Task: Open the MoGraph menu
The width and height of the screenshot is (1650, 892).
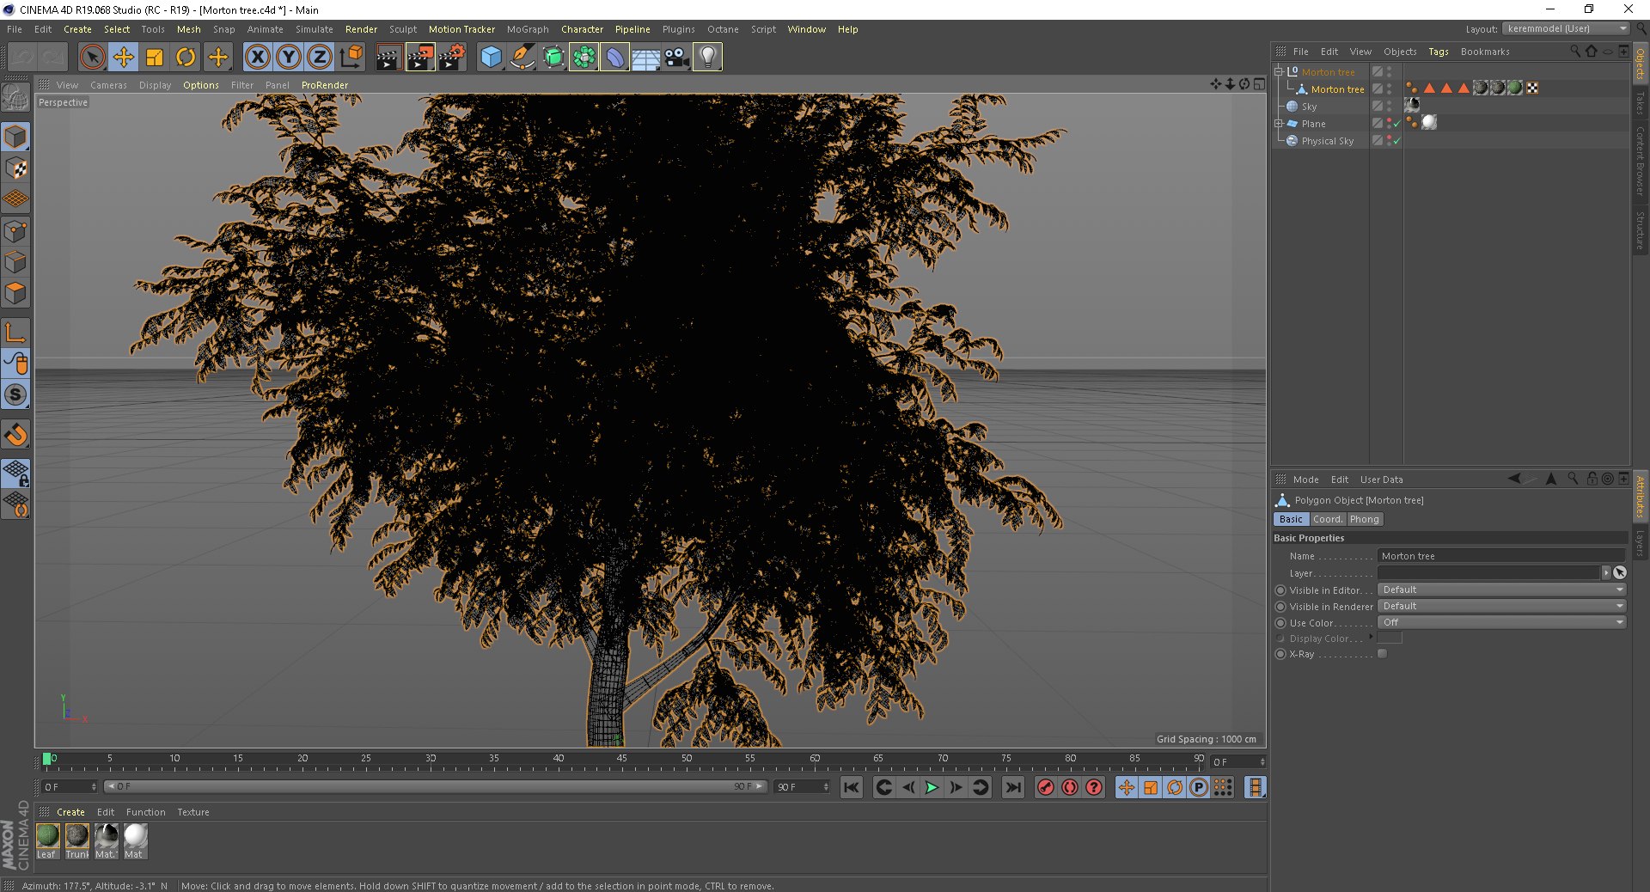Action: pyautogui.click(x=528, y=29)
